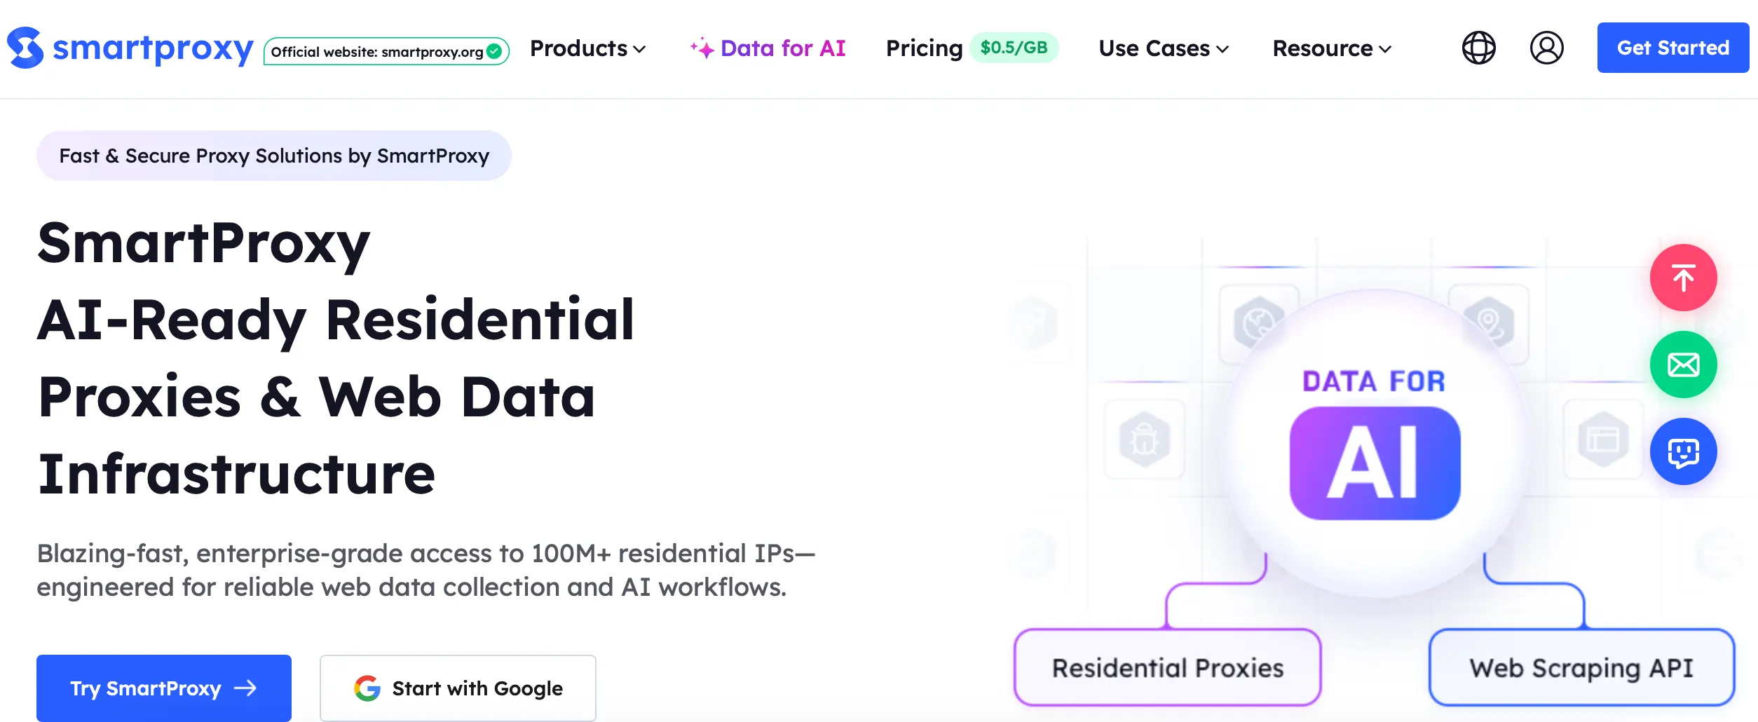Click the Smartproxy logo icon
The image size is (1758, 722).
25,48
